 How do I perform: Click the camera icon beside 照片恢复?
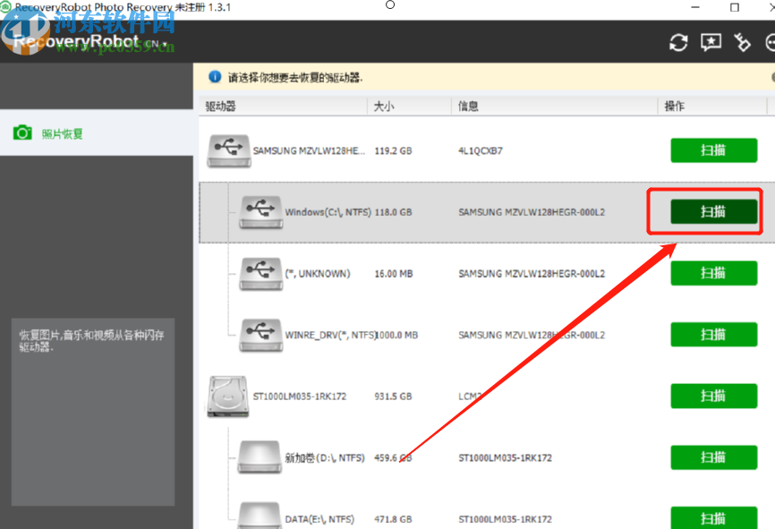(22, 132)
